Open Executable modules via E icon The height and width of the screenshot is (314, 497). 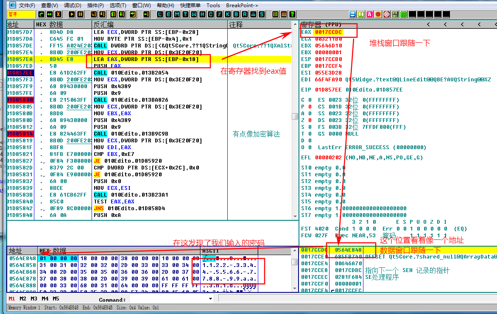point(169,14)
